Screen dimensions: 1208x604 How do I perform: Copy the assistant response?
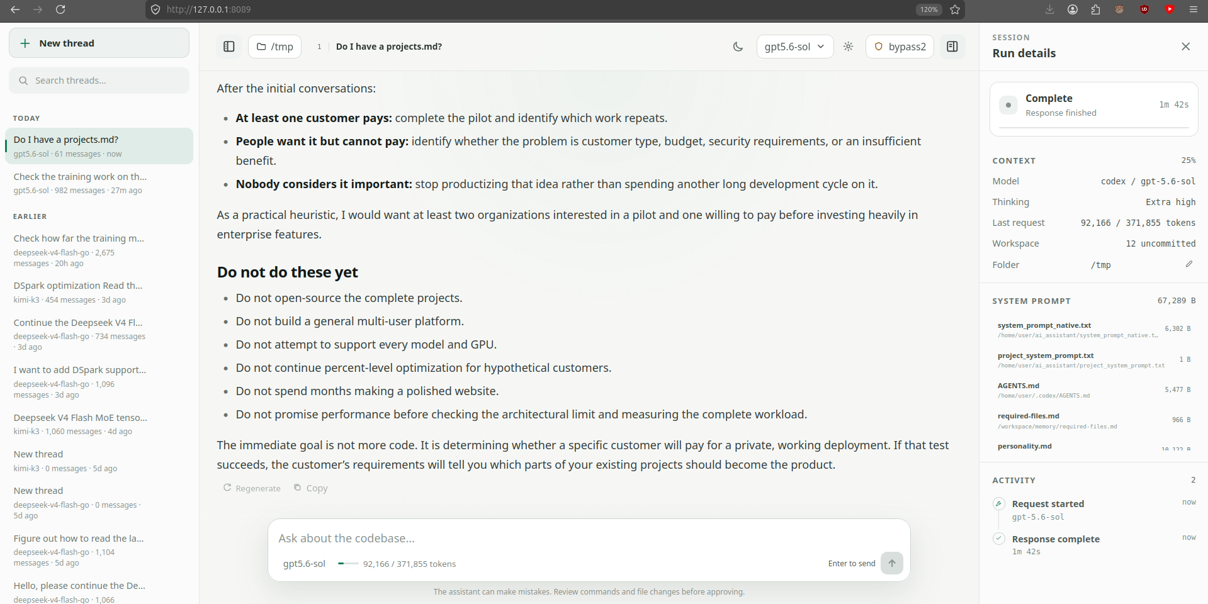(311, 488)
